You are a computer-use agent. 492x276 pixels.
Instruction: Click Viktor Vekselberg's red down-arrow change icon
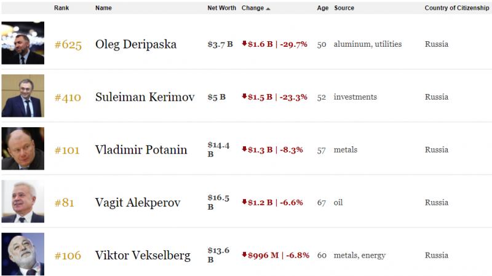[x=244, y=254]
